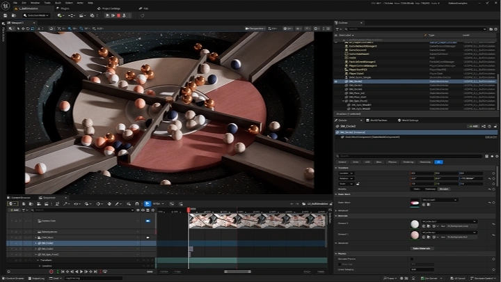Open the Build menu
The image size is (501, 282).
[58, 3]
